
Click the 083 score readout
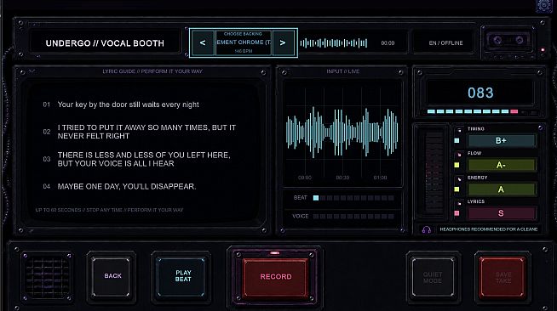pos(480,93)
